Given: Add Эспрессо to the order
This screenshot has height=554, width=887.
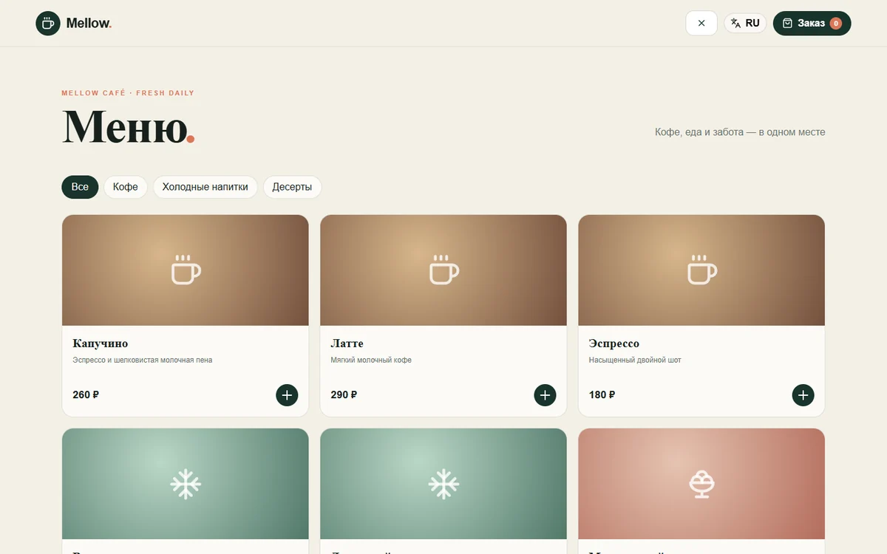Looking at the screenshot, I should 803,395.
